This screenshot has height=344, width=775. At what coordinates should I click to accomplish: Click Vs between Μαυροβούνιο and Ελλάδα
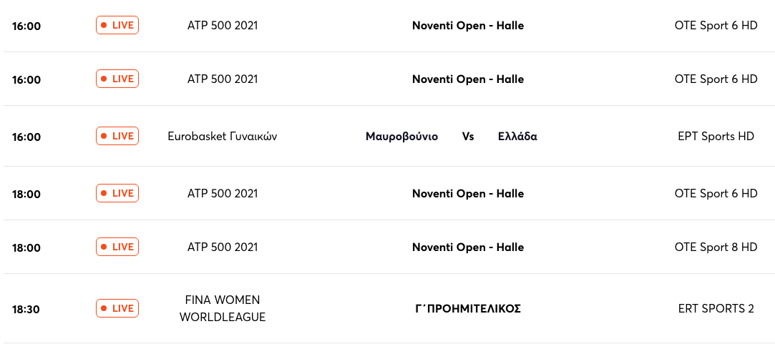tap(468, 137)
